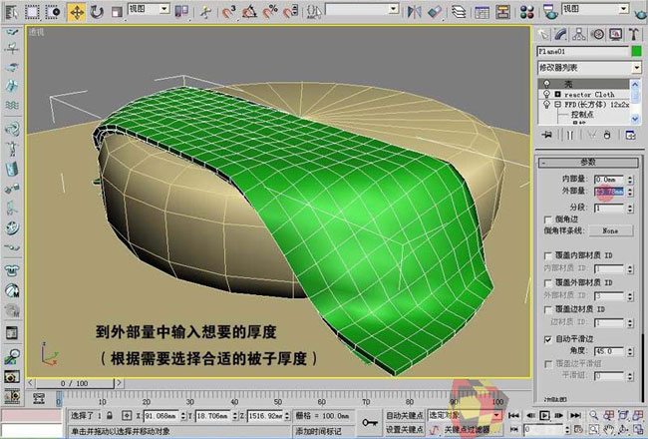Select the 控制点 sub-object level

point(582,115)
